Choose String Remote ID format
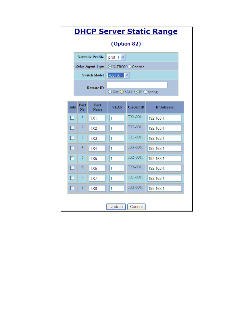The width and height of the screenshot is (246, 319). (145, 92)
